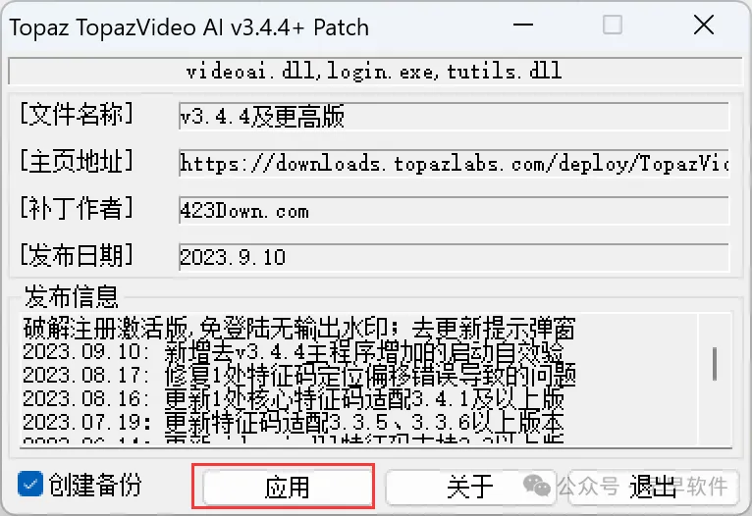Click the 补丁作者 field showing 423Down.com
Viewport: 752px width, 516px height.
tap(454, 210)
